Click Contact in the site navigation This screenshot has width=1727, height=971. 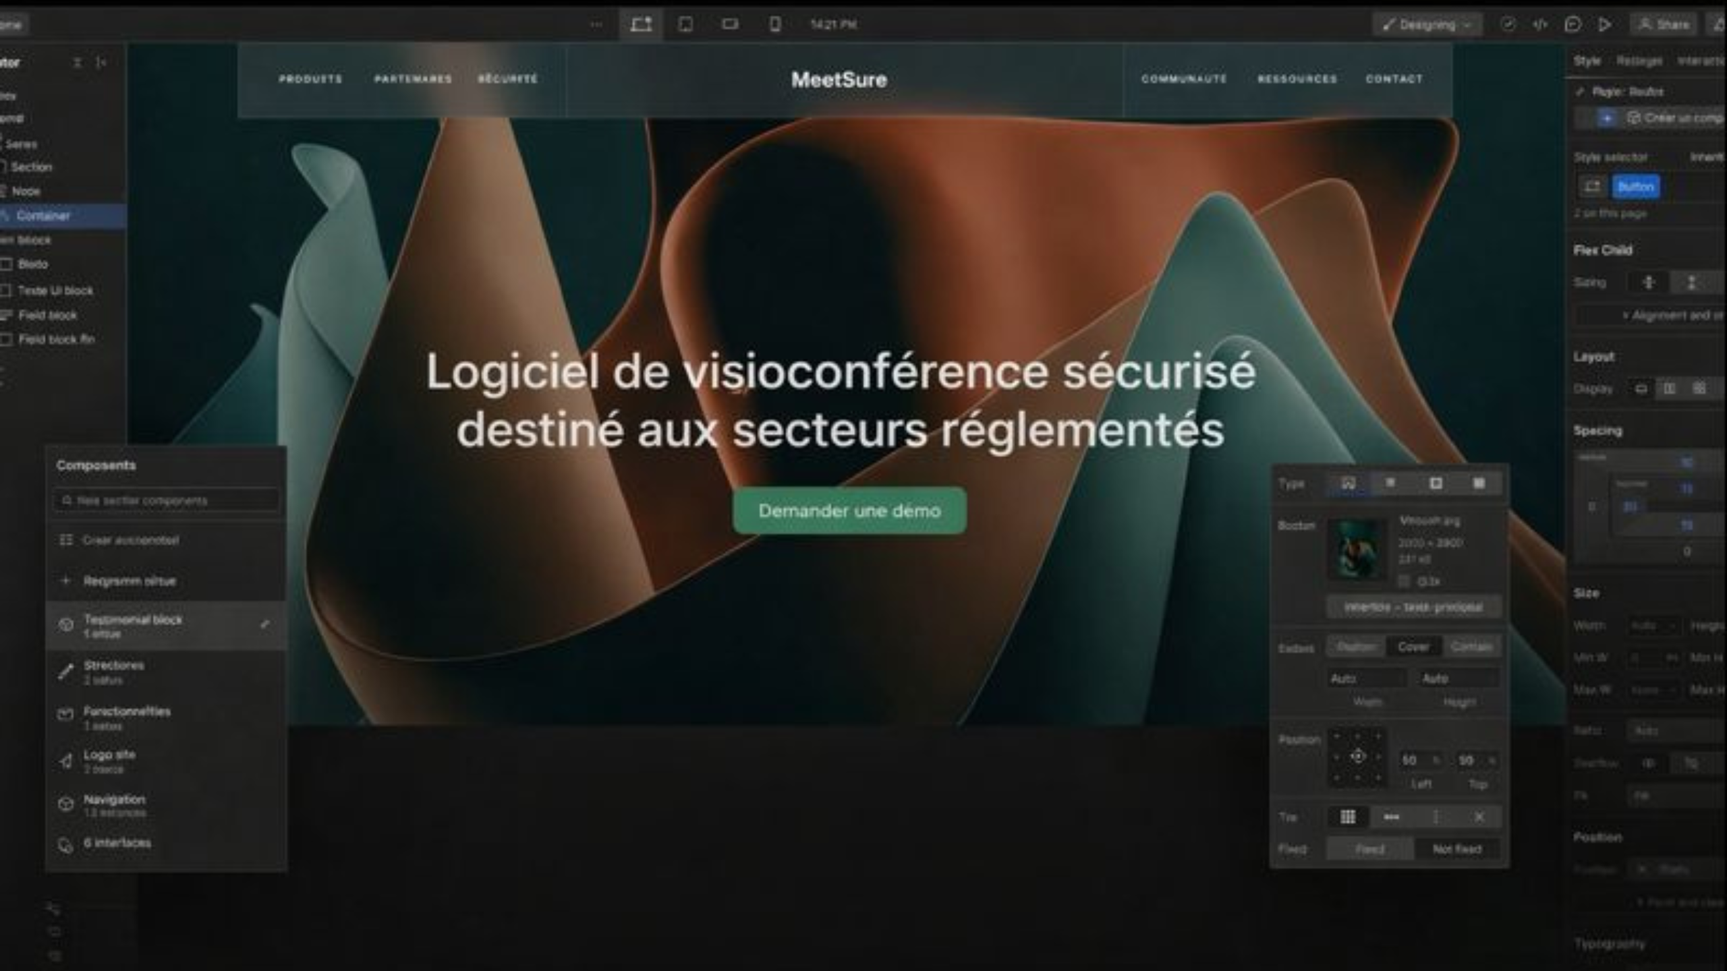point(1394,79)
